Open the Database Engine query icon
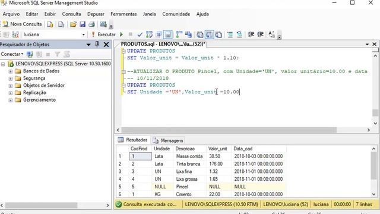Screen dimensions: 380x214 (50, 24)
